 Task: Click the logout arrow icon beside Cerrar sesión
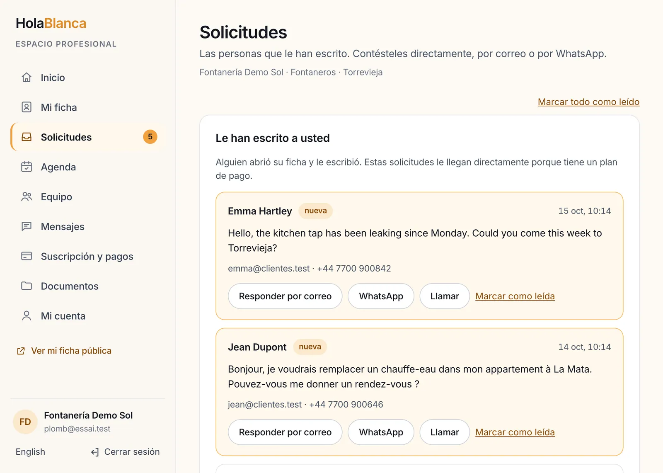point(95,452)
